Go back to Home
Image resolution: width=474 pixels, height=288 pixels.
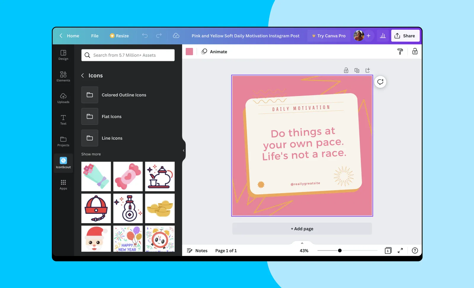point(69,36)
